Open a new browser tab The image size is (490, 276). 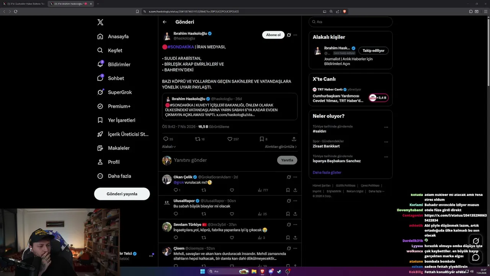98,4
